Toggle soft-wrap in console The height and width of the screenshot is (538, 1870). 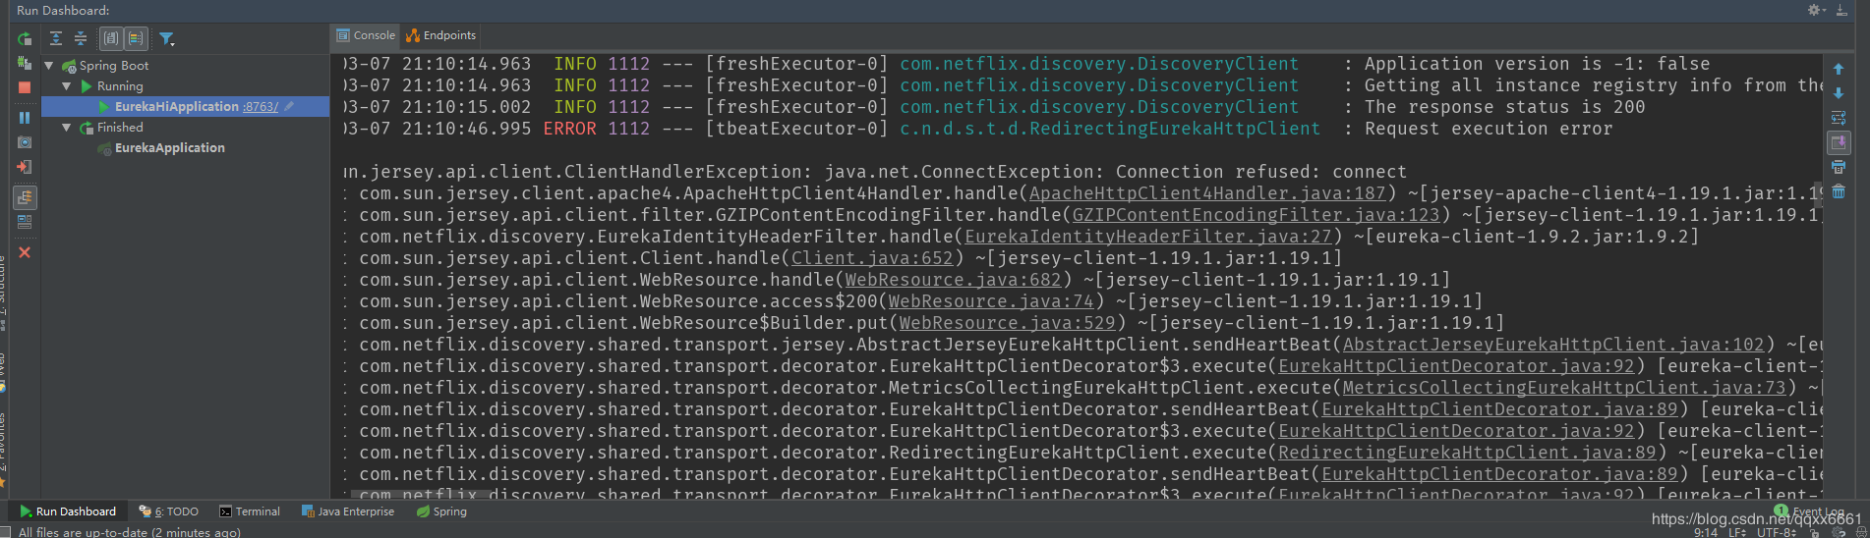click(1839, 118)
